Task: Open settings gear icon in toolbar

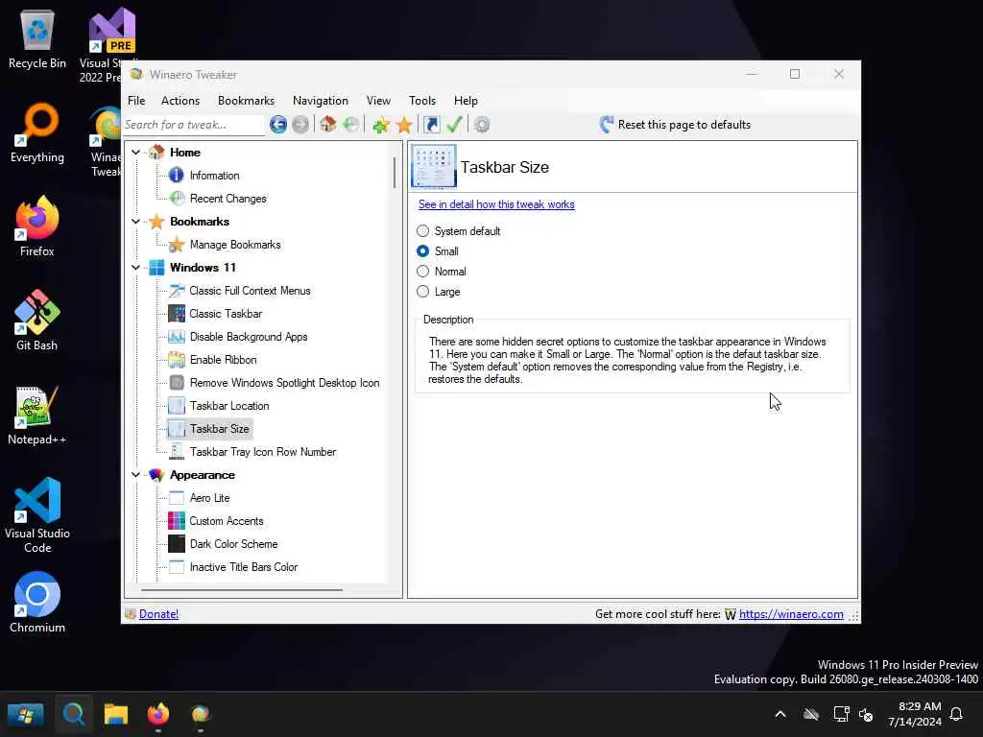Action: pos(482,125)
